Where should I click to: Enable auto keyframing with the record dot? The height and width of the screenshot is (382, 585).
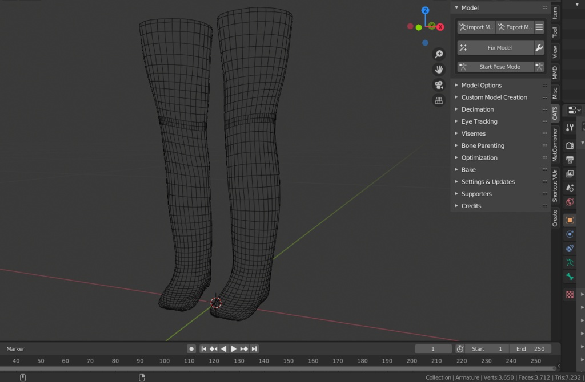click(x=191, y=348)
